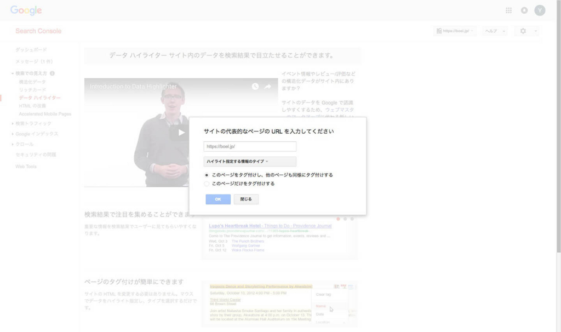Viewport: 561px width, 332px height.
Task: Open the account avatar with letter Y
Action: (x=540, y=10)
